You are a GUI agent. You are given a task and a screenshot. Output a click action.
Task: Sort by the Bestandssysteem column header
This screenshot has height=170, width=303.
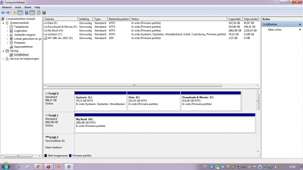(x=119, y=19)
